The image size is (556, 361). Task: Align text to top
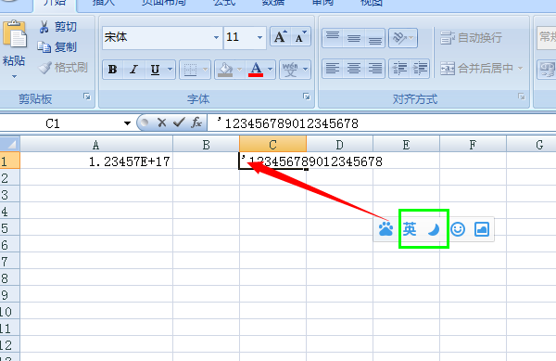333,37
